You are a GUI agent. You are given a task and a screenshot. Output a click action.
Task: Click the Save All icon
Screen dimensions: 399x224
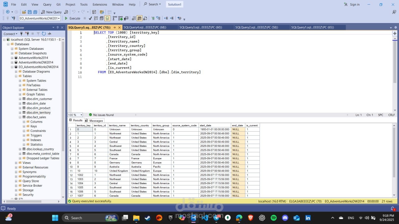(35, 12)
